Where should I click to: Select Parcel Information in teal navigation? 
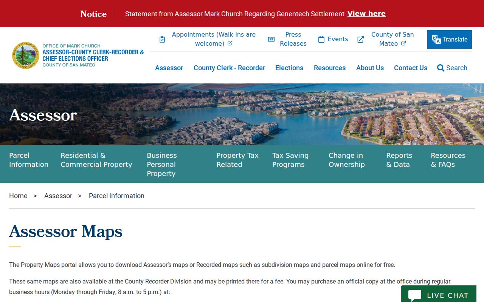29,160
